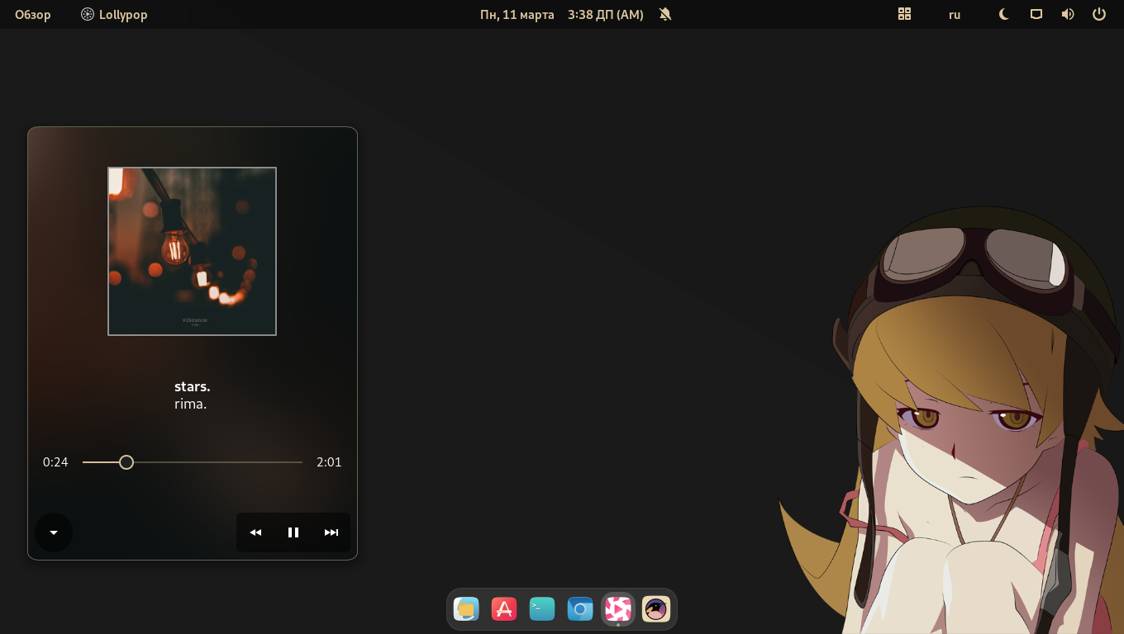Toggle night mode with the moon icon
Viewport: 1124px width, 634px height.
[1004, 14]
